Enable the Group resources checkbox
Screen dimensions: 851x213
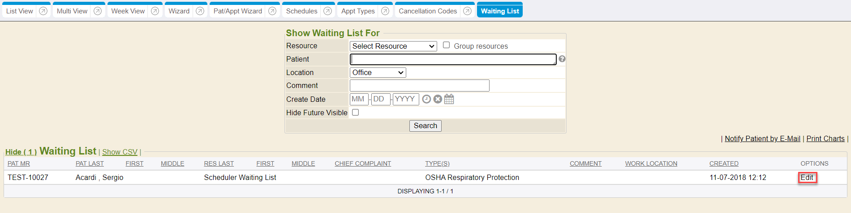tap(446, 45)
